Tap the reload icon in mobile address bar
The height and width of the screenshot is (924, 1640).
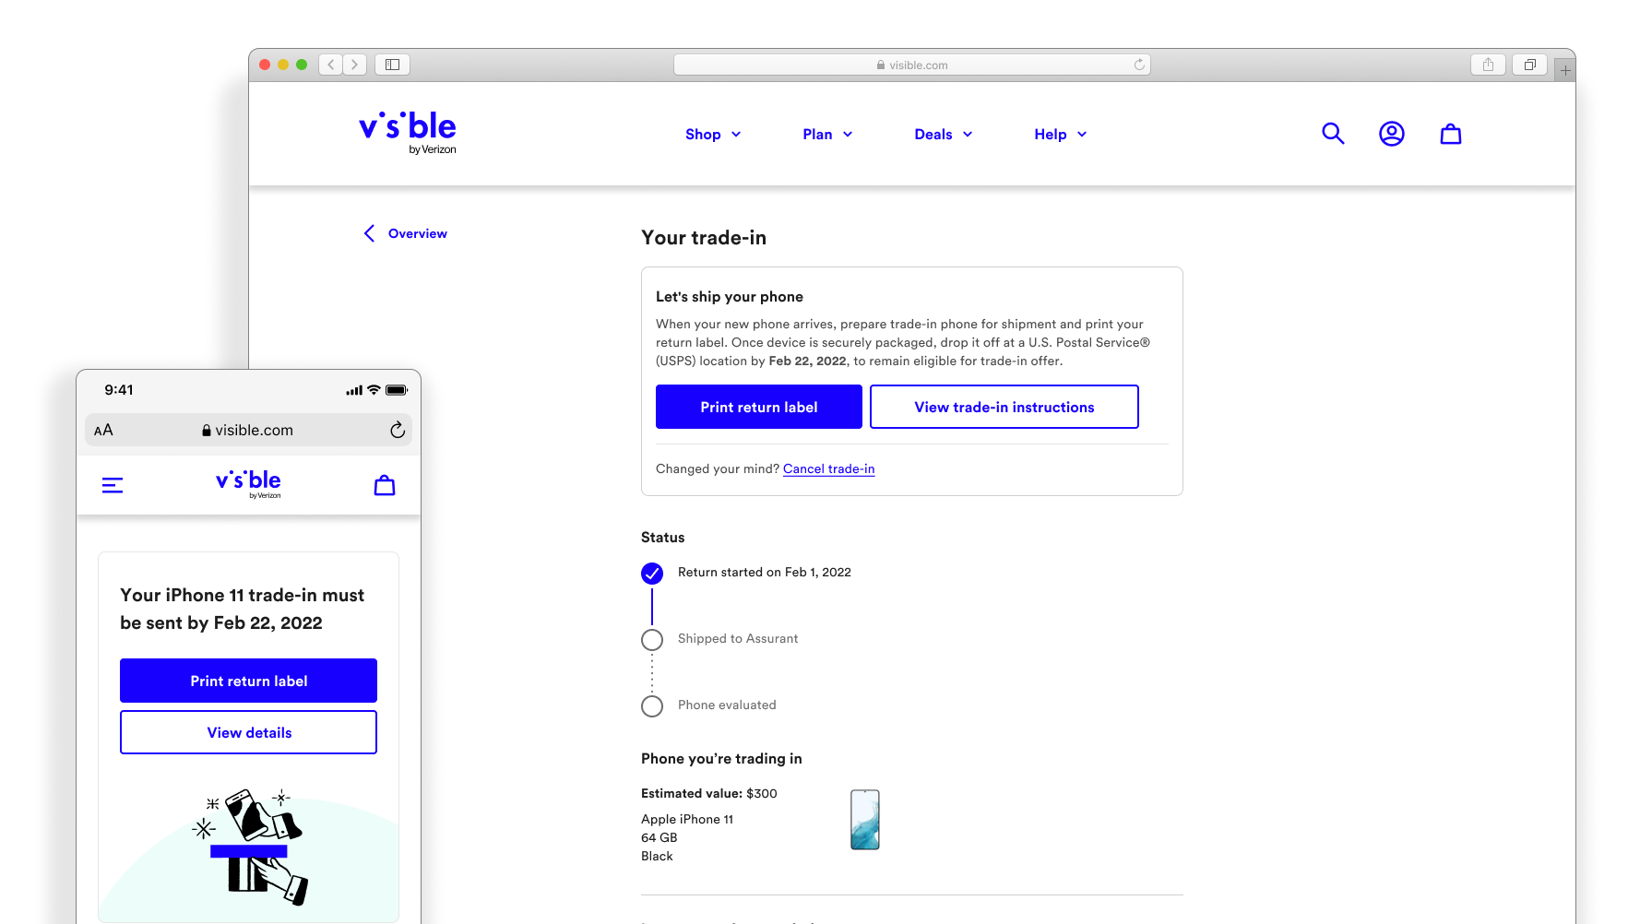click(398, 430)
